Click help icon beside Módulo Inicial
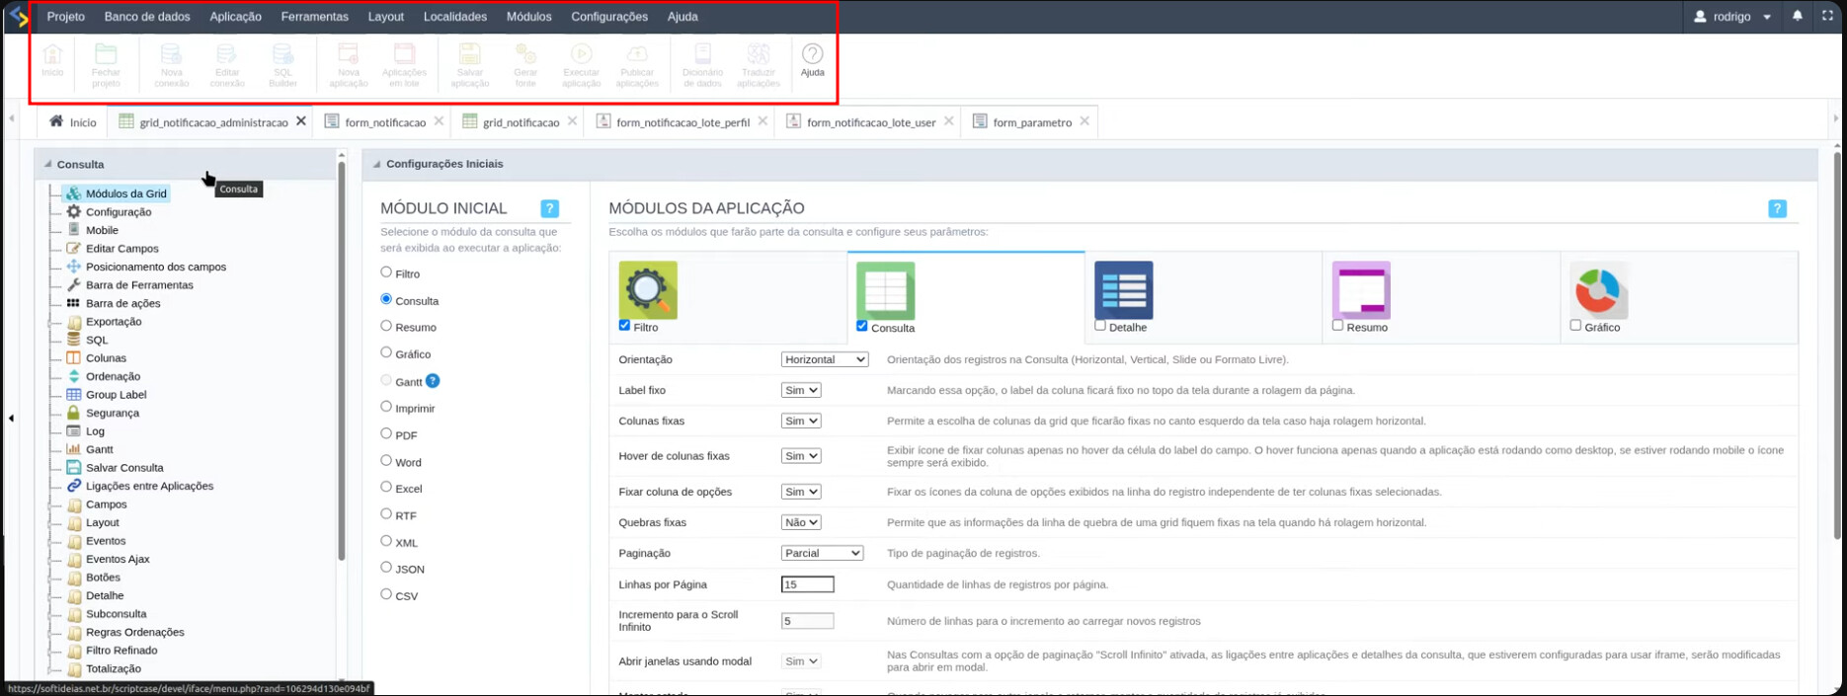The width and height of the screenshot is (1847, 696). tap(550, 208)
